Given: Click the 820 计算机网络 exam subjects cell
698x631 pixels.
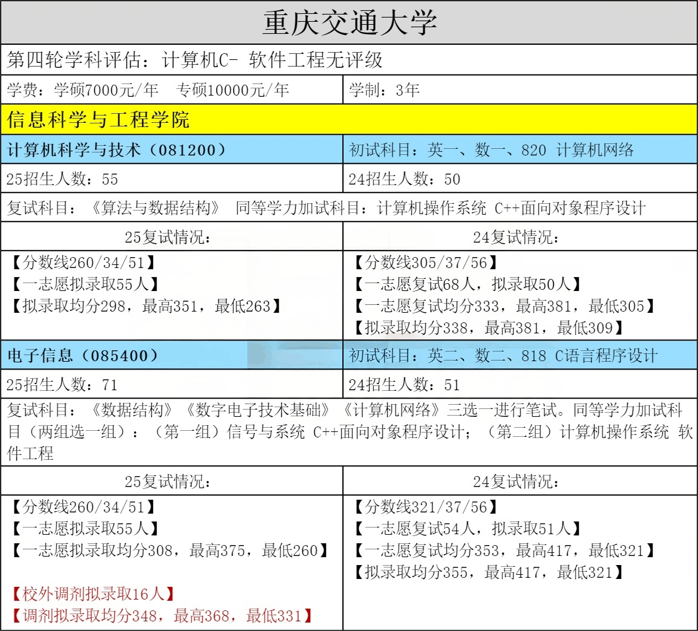Looking at the screenshot, I should click(491, 149).
